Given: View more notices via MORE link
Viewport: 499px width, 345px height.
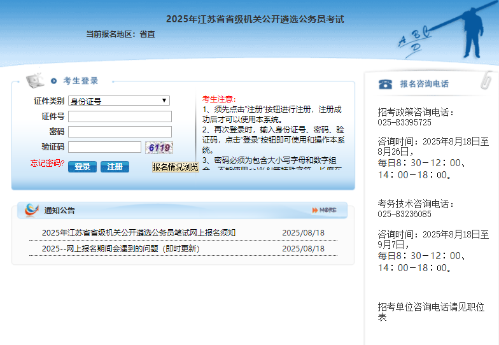Looking at the screenshot, I should 324,210.
